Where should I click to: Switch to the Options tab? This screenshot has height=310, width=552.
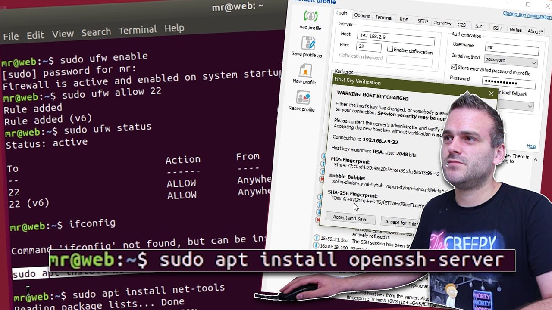click(x=362, y=16)
